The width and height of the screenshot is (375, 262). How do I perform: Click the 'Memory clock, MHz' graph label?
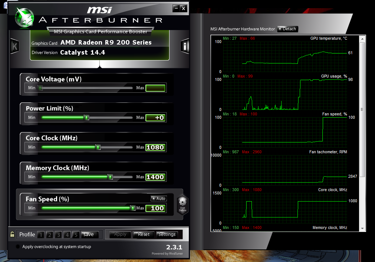pyautogui.click(x=330, y=227)
